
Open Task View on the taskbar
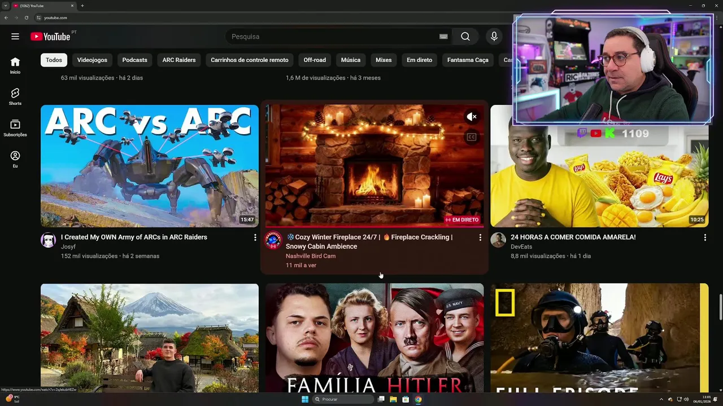(x=382, y=399)
